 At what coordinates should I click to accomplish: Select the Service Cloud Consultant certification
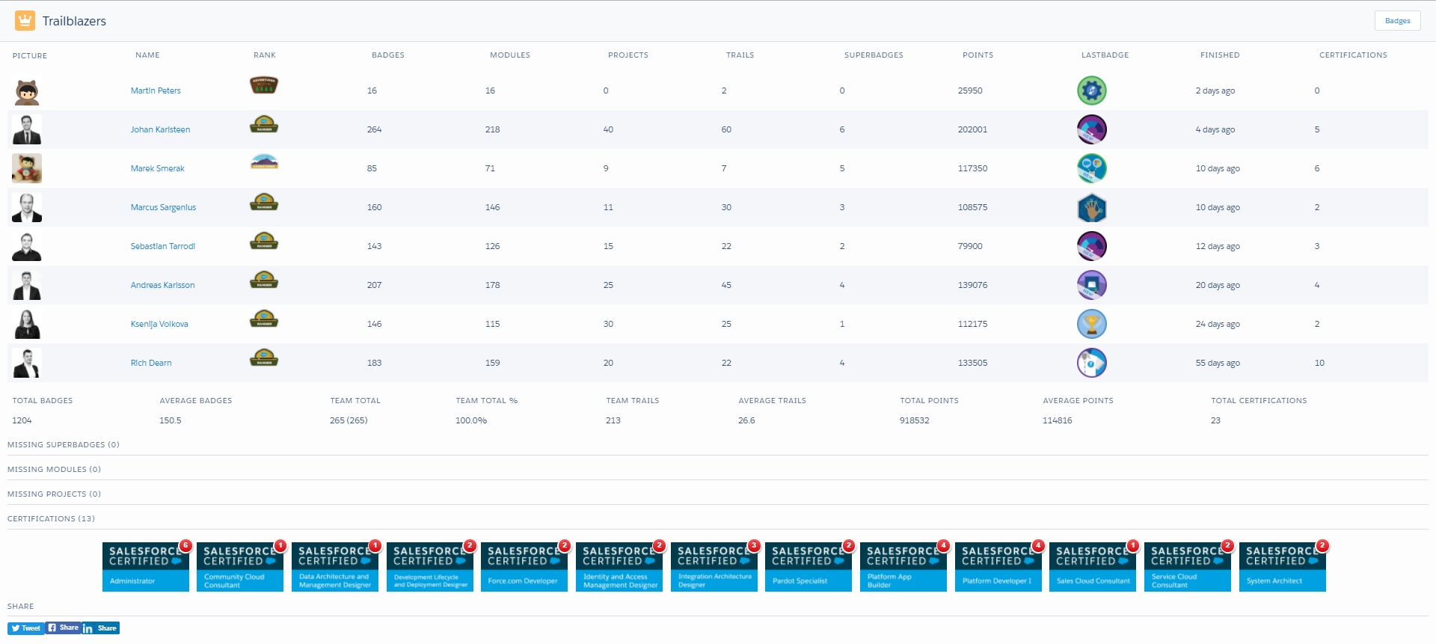1188,567
